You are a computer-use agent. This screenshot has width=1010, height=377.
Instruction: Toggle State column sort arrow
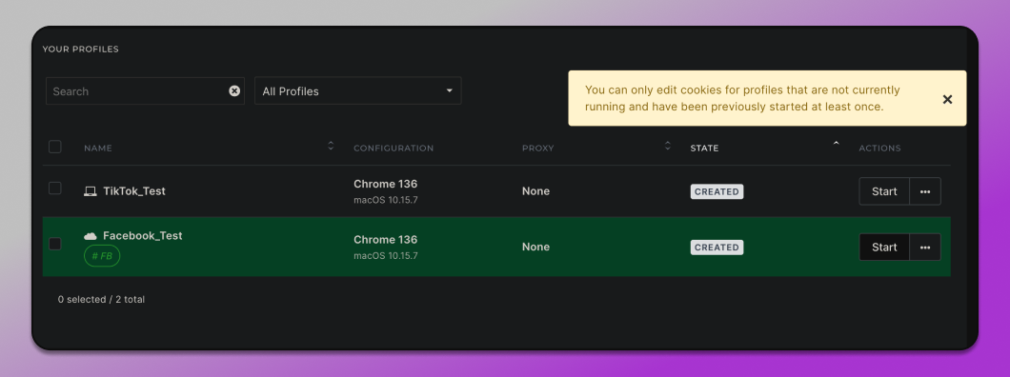point(836,143)
